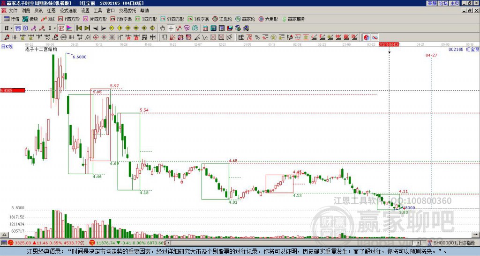
Task: Click the 客服 button in title bar
Action: pyautogui.click(x=432, y=3)
